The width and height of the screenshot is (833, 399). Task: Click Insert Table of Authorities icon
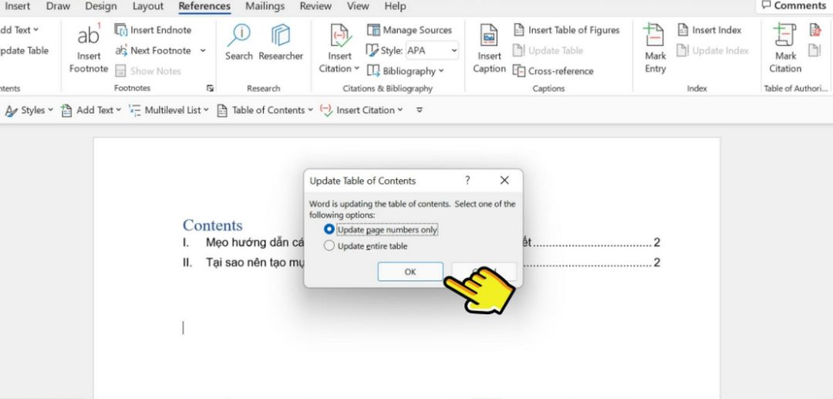pos(815,30)
